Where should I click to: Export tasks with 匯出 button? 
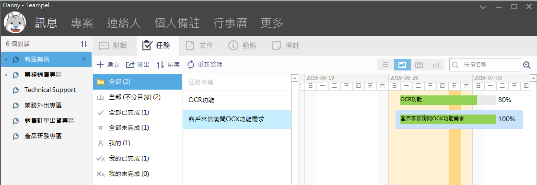pos(138,64)
